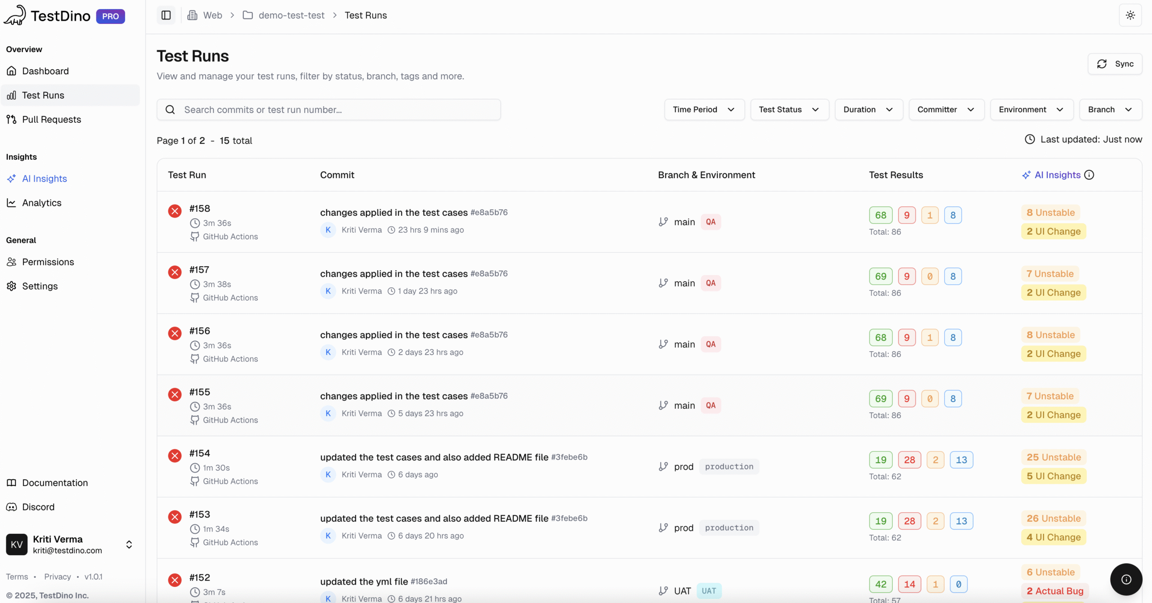Open the Privacy footer link
Screen dimensions: 1152x603
click(x=57, y=576)
